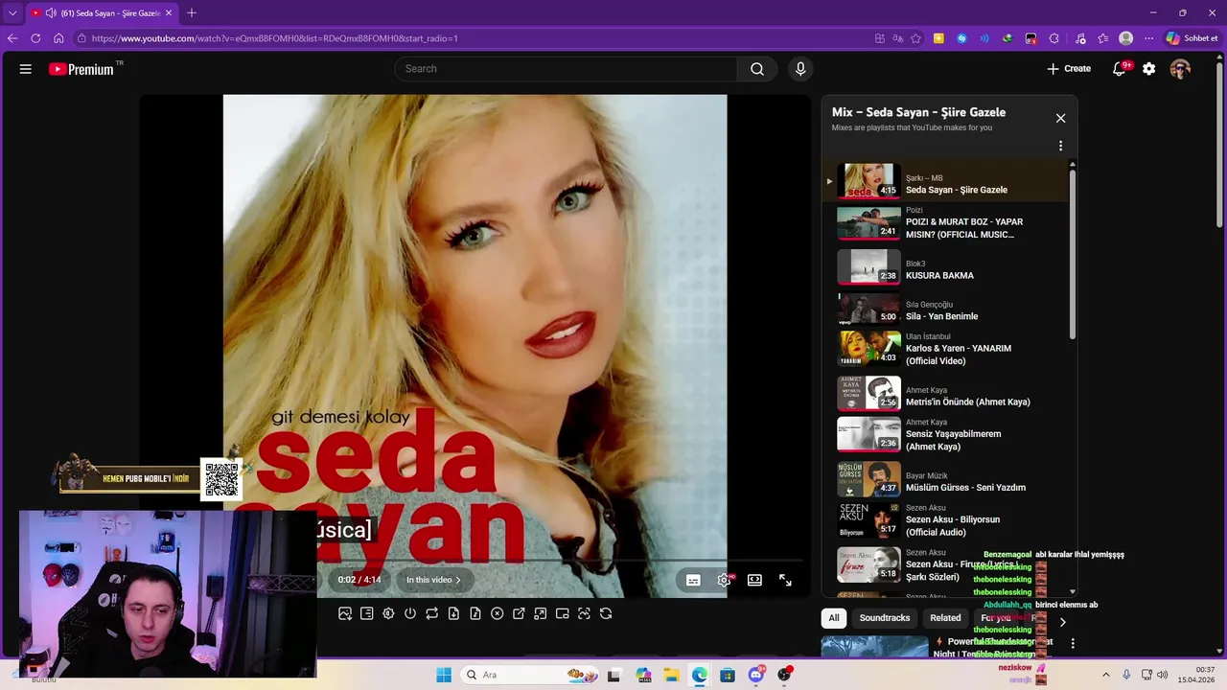Click the power icon below the player
Image resolution: width=1227 pixels, height=690 pixels.
point(410,613)
